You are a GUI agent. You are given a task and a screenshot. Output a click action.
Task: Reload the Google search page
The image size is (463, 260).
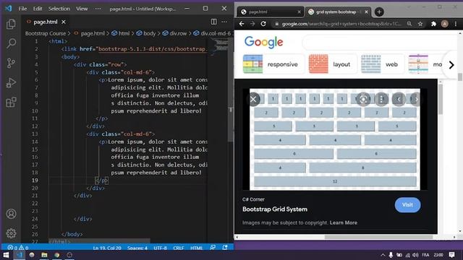[x=263, y=24]
